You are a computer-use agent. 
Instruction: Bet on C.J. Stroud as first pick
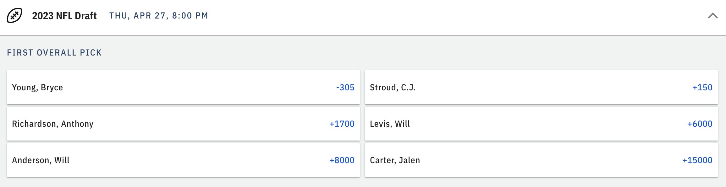point(541,88)
